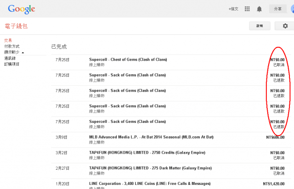Click the 2月27日 date
294x189 pixels.
pos(62,168)
